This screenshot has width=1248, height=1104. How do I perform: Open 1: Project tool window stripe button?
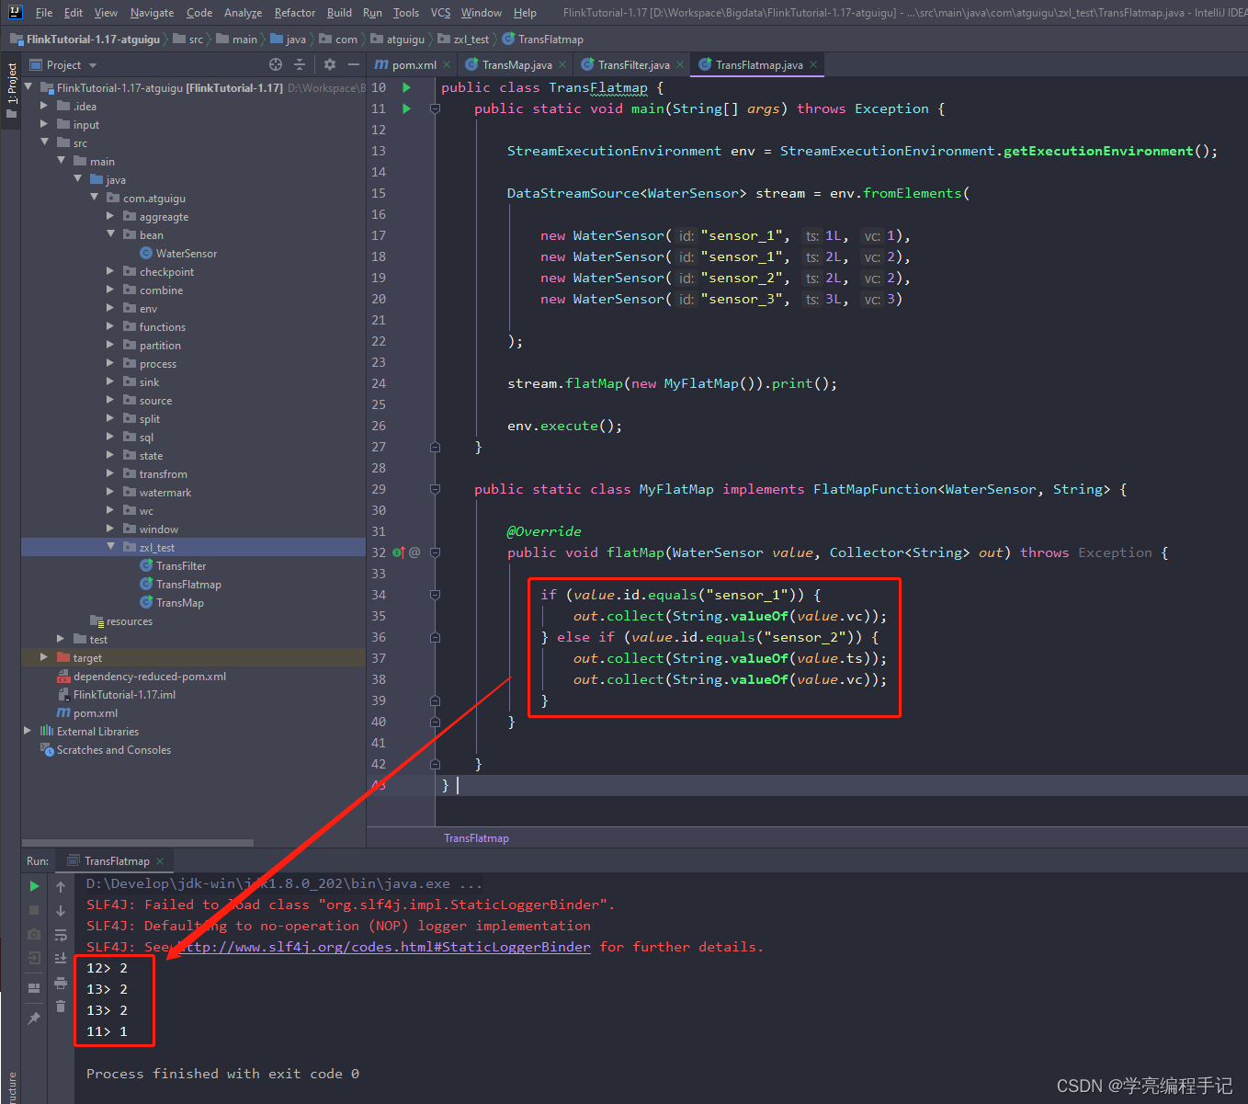click(x=11, y=90)
